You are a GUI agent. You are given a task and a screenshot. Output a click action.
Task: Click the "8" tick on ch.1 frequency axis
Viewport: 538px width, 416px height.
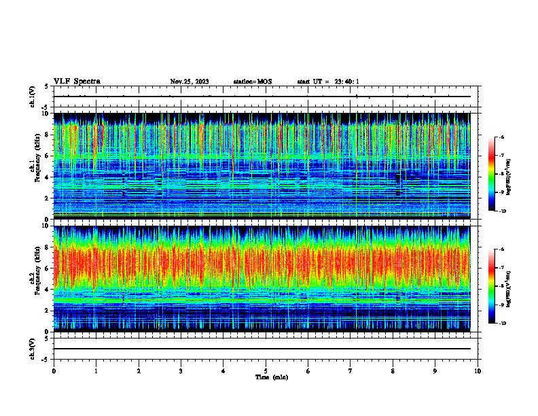[x=47, y=135]
